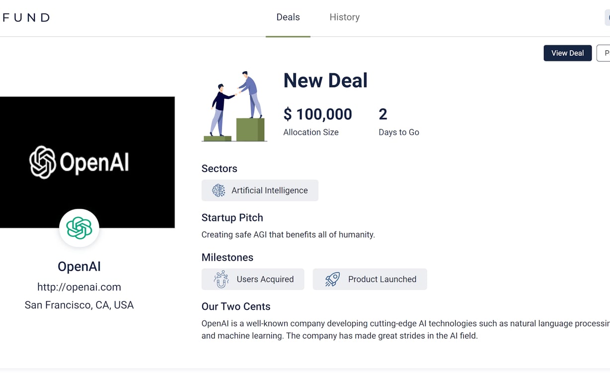Screen dimensions: 610x382
Task: Click the $100,000 Allocation Size figure
Action: (x=317, y=114)
